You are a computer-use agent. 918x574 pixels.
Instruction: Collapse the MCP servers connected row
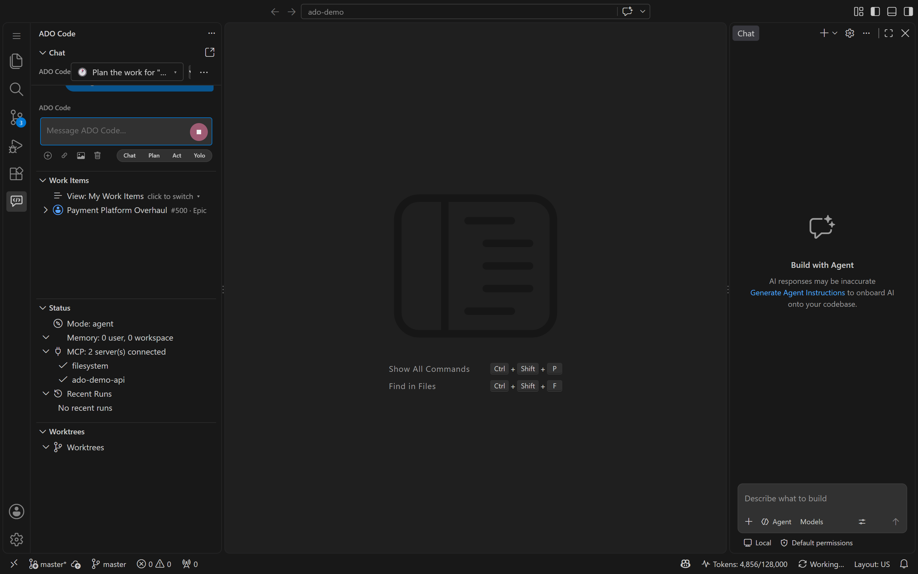coord(46,351)
